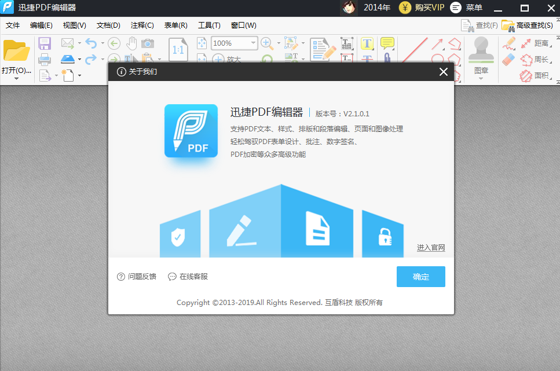The height and width of the screenshot is (371, 560).
Task: Click the zoom in magnifier icon
Action: tap(267, 43)
